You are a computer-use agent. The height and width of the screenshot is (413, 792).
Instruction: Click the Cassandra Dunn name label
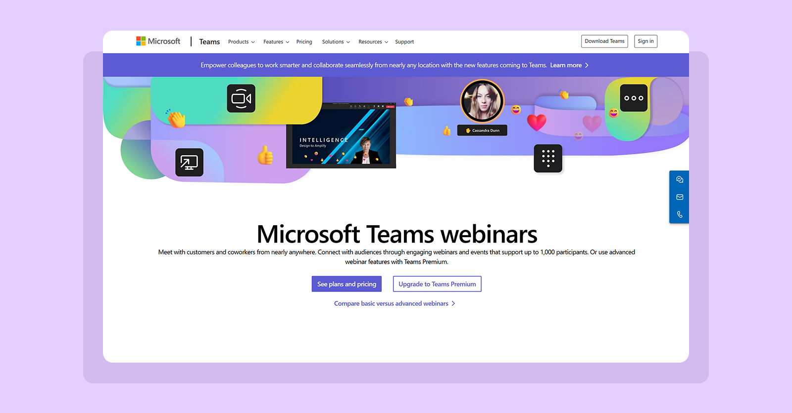482,130
